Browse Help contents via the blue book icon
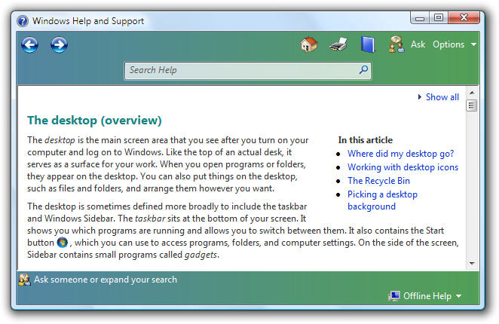499x324 pixels. click(368, 44)
